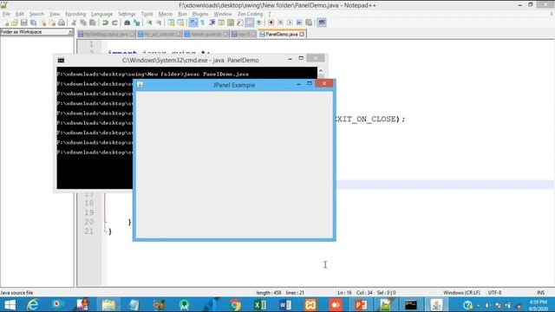Viewport: 555px width, 312px height.
Task: Toggle synchronized vertical scrolling
Action: pos(172,23)
